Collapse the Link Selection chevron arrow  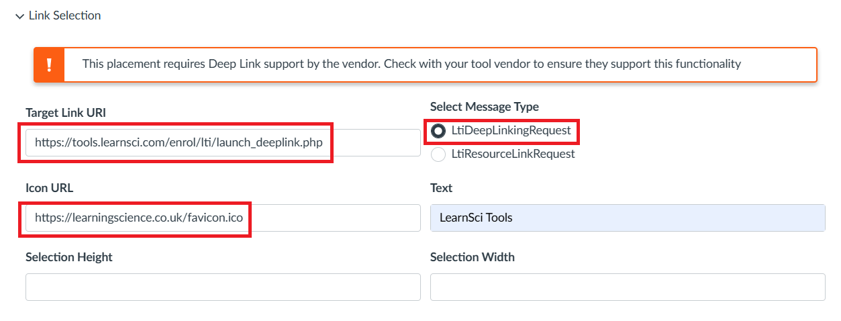point(19,16)
